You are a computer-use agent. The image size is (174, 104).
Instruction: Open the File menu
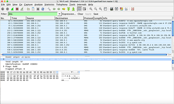(x=3, y=4)
